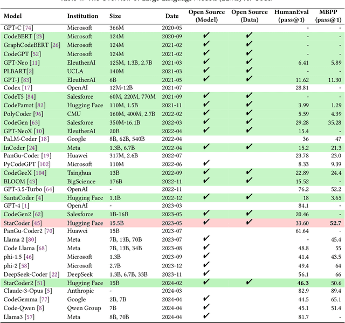
Task: Click size cell '350M-16.1B' for CodeGen
Action: (x=125, y=122)
